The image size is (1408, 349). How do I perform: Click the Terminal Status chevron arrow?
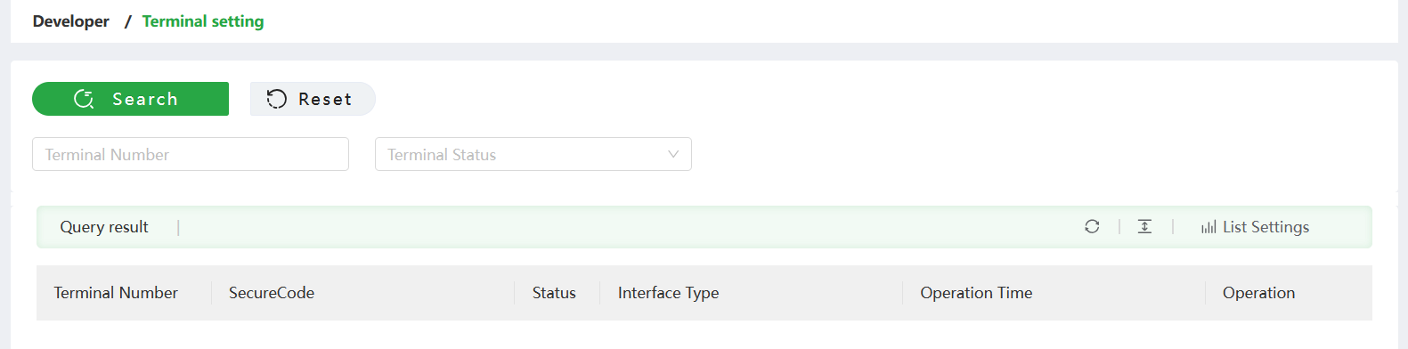pos(673,154)
